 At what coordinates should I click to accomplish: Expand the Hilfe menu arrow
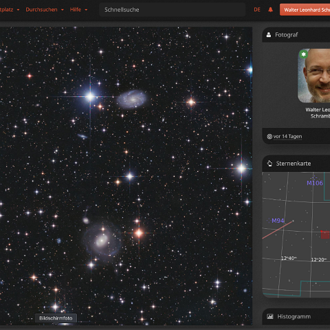[x=86, y=10]
